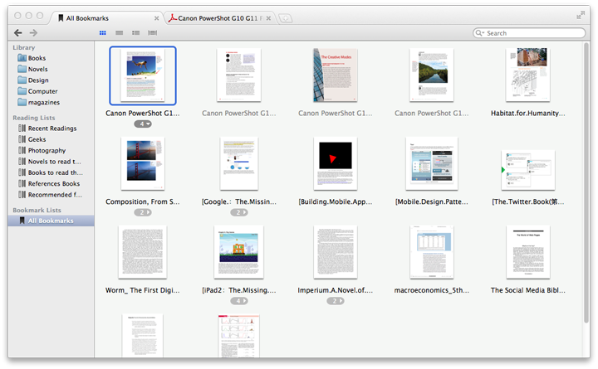Viewport: 598px width, 369px height.
Task: Switch to cover flow view icon
Action: pos(152,32)
